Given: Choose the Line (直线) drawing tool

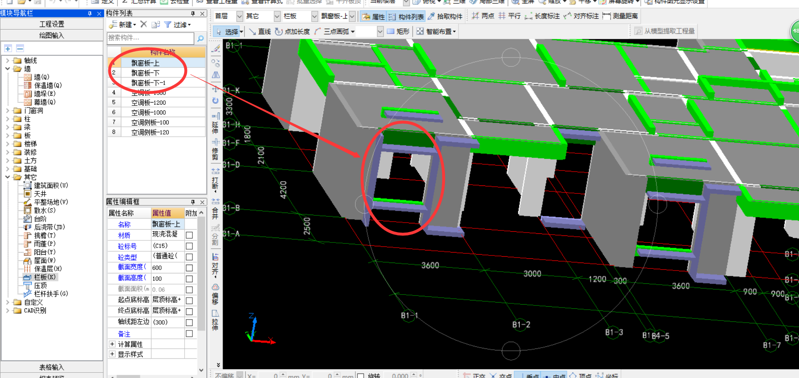Looking at the screenshot, I should tap(260, 31).
